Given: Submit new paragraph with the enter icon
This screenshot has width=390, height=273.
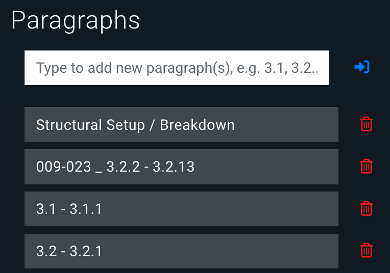Looking at the screenshot, I should click(x=362, y=67).
